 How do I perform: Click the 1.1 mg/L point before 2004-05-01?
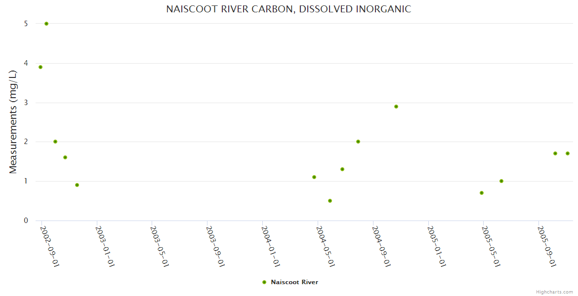[x=314, y=177]
